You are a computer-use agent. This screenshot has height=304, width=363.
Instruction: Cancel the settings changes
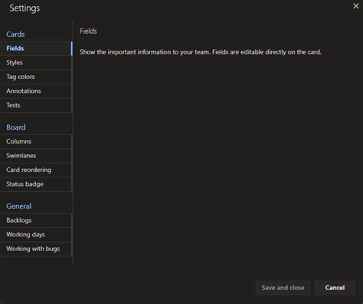pyautogui.click(x=335, y=288)
